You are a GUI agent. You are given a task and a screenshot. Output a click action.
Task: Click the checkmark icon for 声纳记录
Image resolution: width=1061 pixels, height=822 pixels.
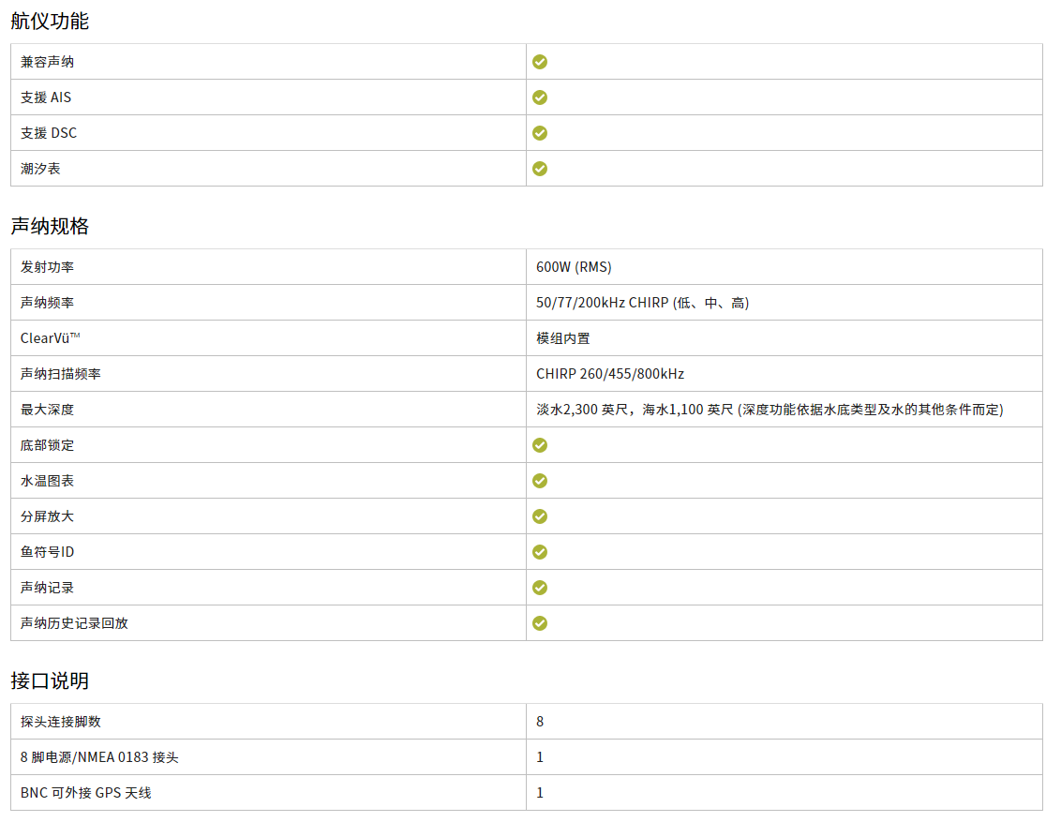(x=540, y=588)
